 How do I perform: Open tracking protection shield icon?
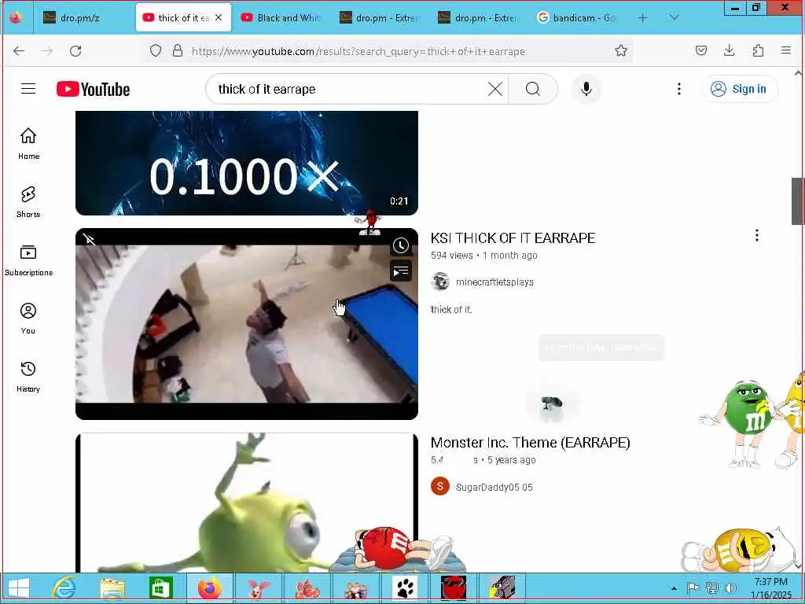click(x=156, y=50)
